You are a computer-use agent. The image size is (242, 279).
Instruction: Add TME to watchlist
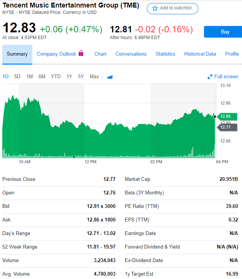(x=172, y=8)
